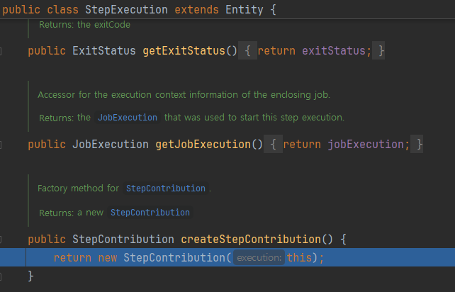Image resolution: width=455 pixels, height=292 pixels.
Task: Click the exitStatus field reference
Action: point(334,51)
